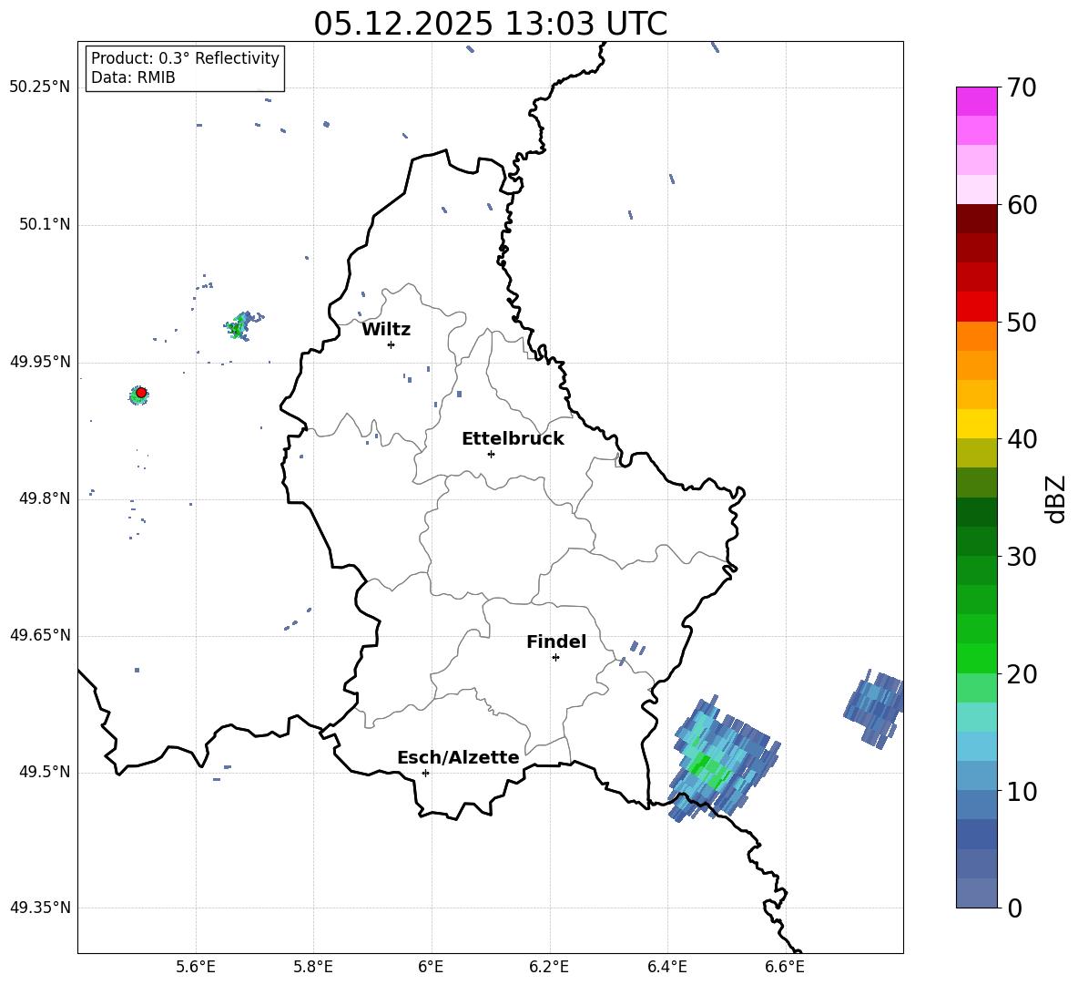1078x985 pixels.
Task: Click the yellow colorbar segment at 40
Action: tap(976, 424)
